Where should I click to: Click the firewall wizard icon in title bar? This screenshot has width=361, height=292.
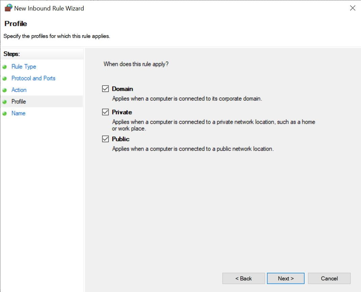pos(8,8)
